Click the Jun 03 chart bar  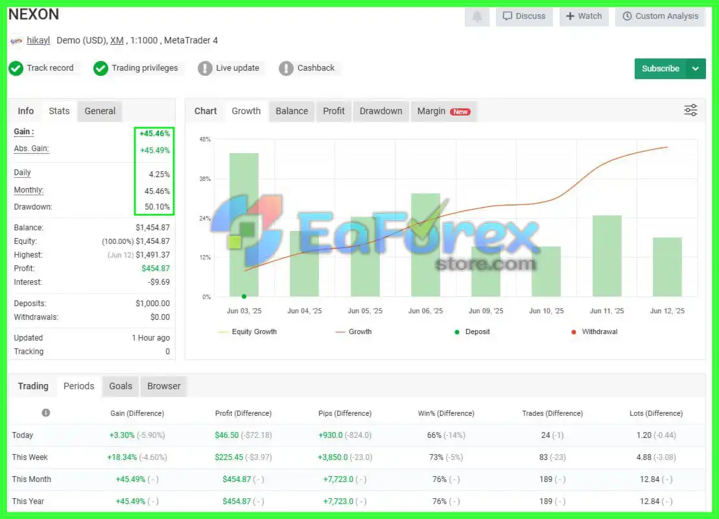(244, 225)
